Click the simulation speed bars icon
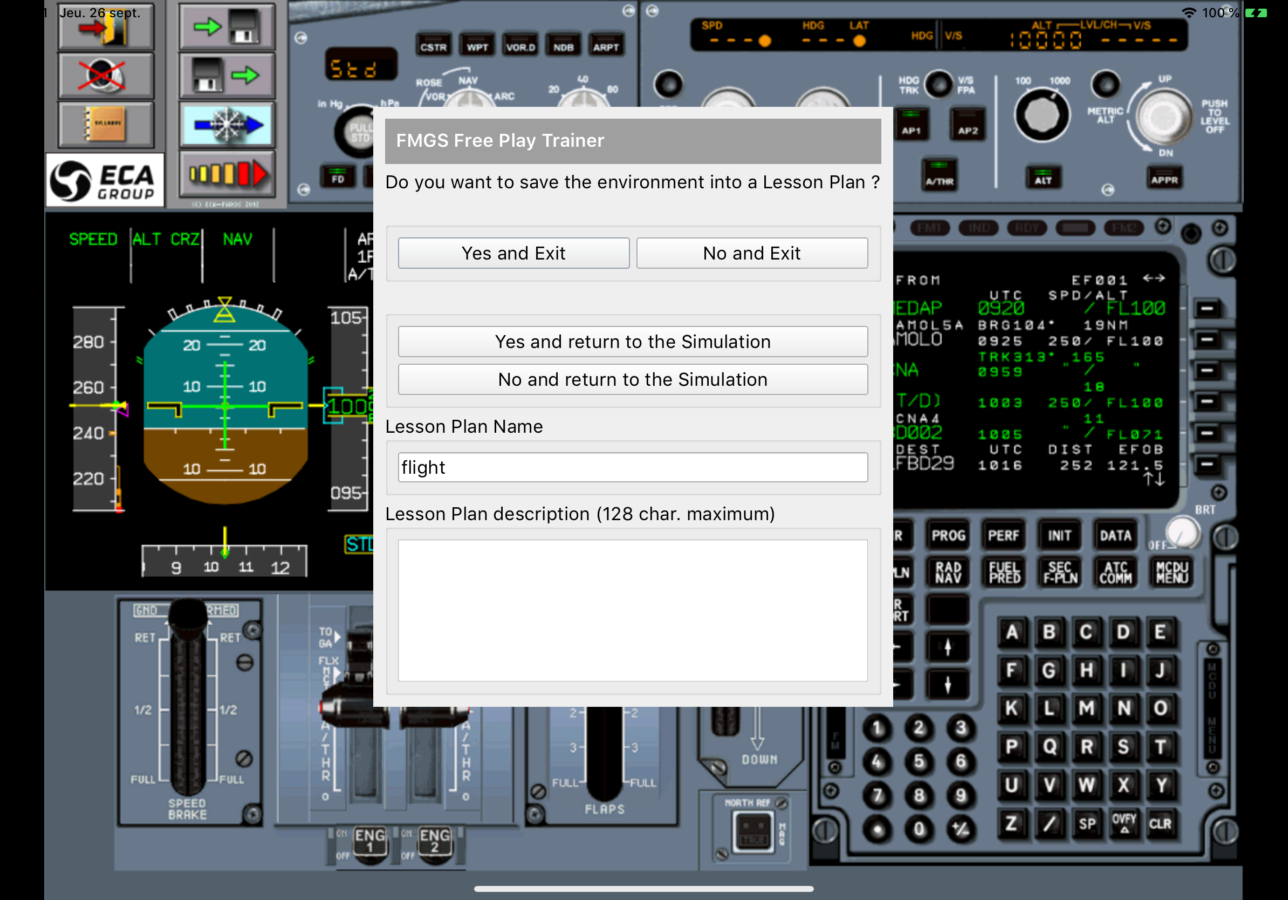 (x=226, y=174)
